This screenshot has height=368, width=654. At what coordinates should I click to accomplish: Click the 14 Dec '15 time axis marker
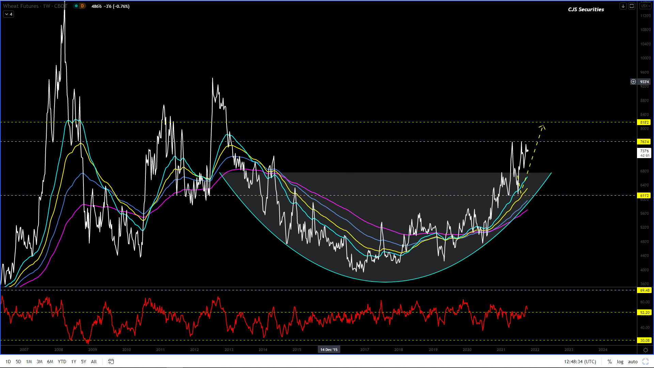point(329,350)
